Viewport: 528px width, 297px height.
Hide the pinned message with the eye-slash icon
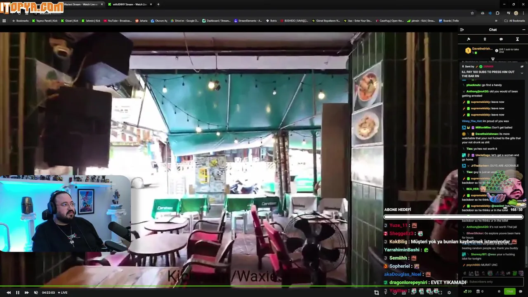[522, 66]
